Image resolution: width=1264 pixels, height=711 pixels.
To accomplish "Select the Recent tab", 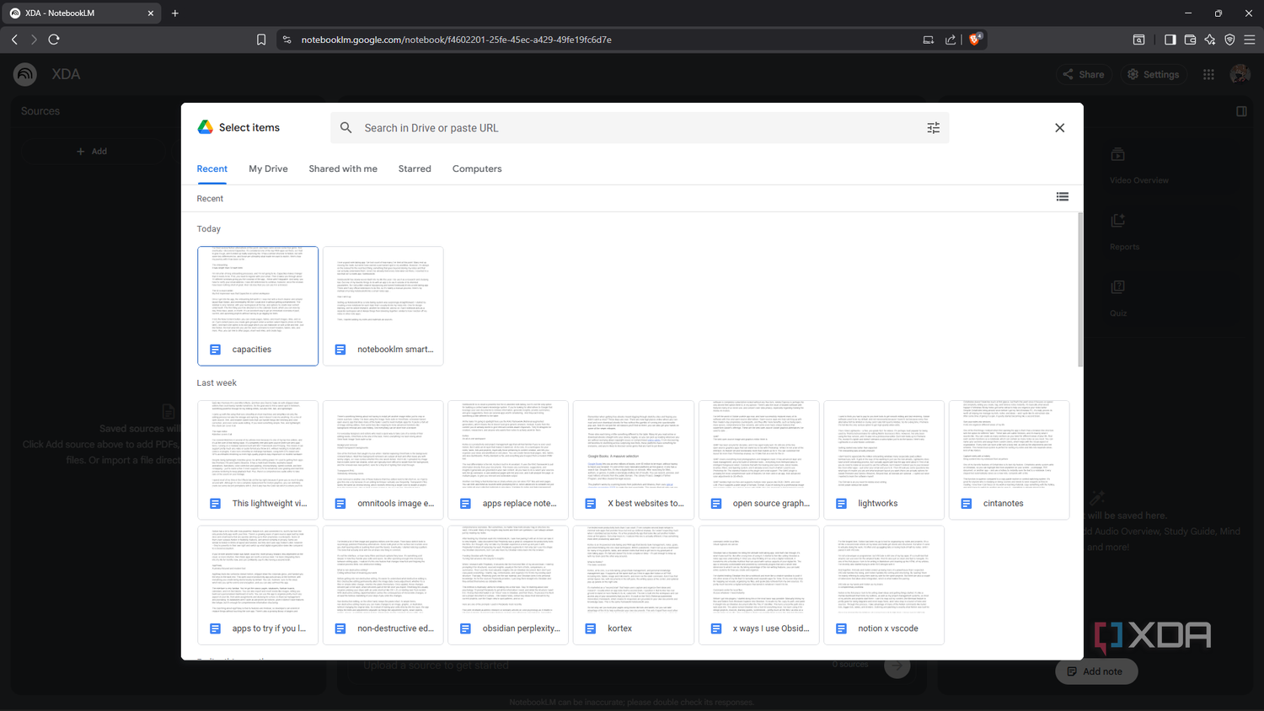I will point(212,168).
